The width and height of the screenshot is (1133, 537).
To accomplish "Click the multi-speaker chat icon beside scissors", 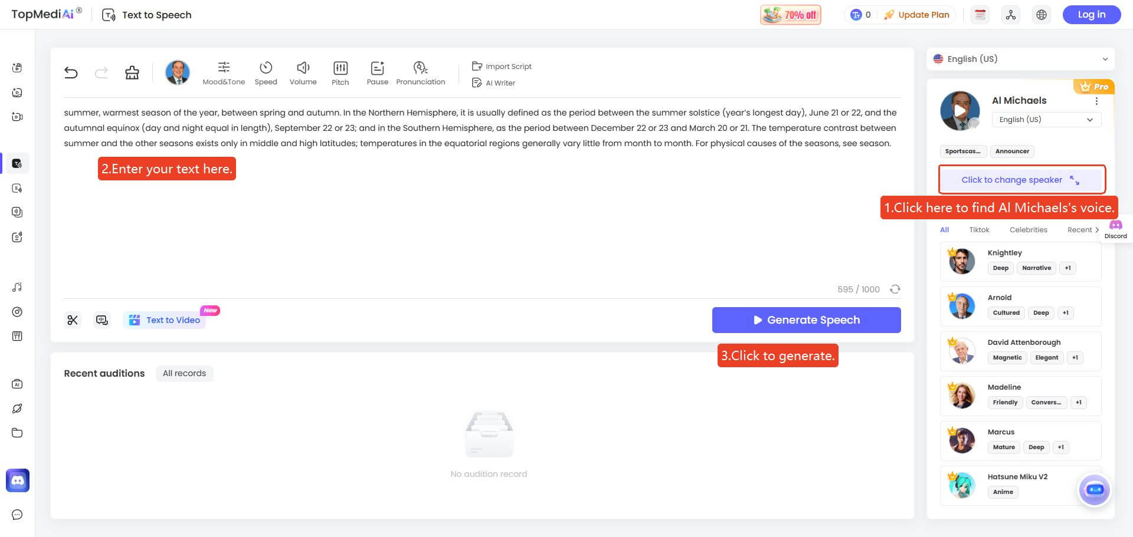I will 102,320.
